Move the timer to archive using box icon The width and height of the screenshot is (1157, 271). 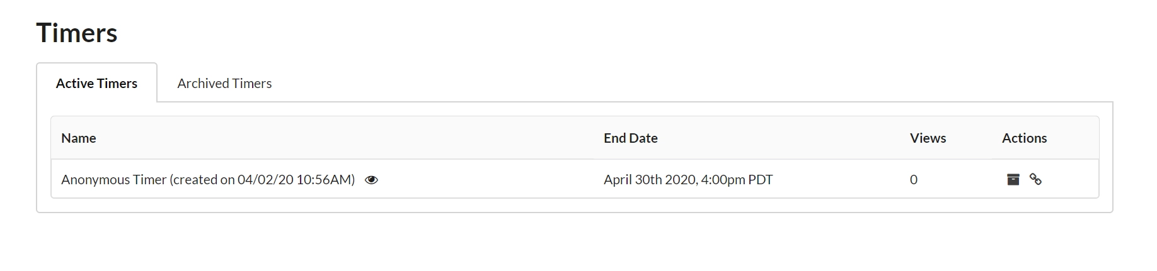(1013, 180)
